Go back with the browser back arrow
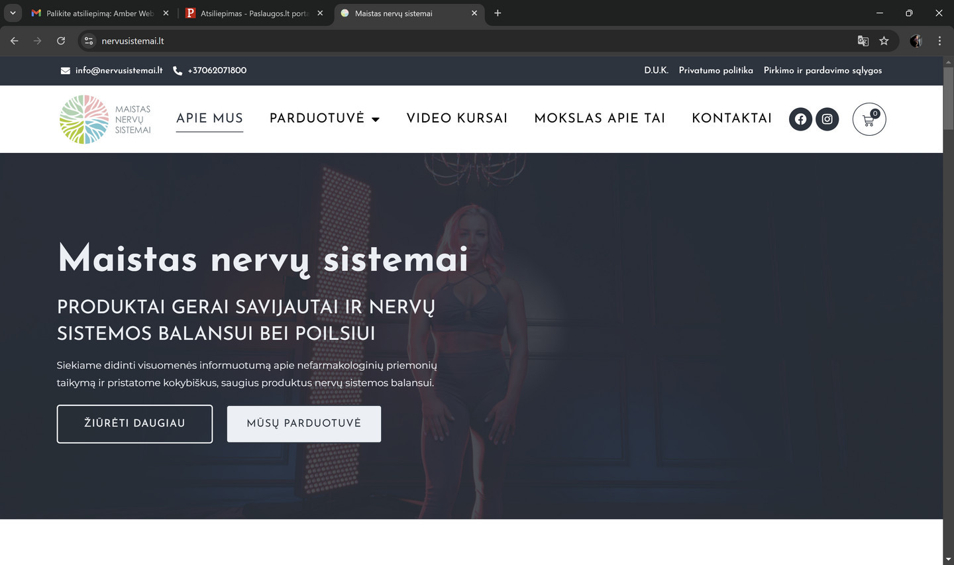The height and width of the screenshot is (565, 954). 15,41
